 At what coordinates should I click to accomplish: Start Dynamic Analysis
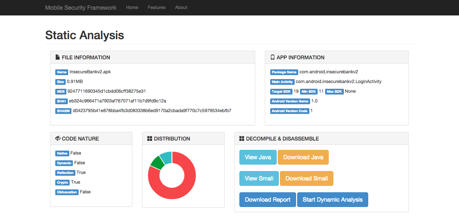pos(332,199)
